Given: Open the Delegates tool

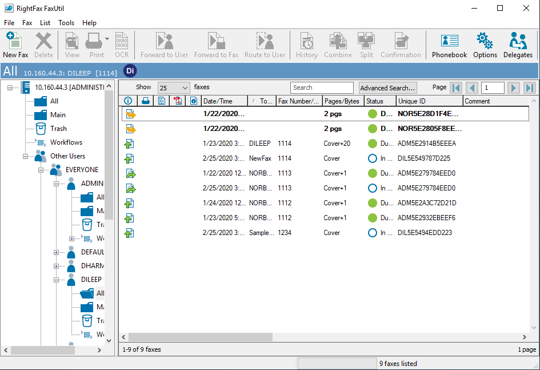Looking at the screenshot, I should point(518,45).
